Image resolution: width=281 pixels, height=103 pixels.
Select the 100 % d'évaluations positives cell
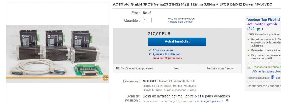(x=134, y=68)
